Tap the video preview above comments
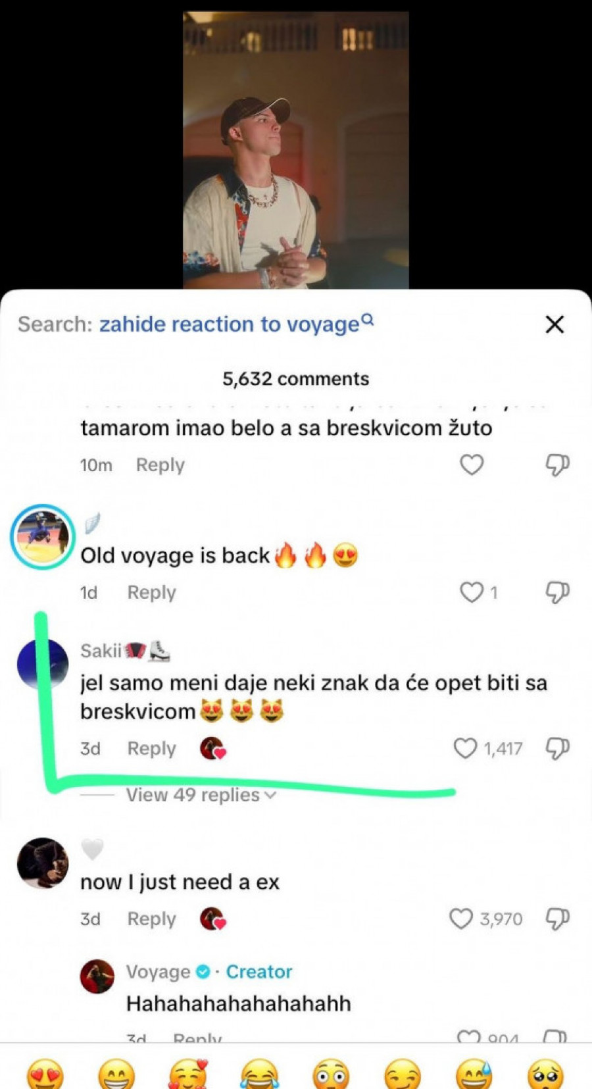The width and height of the screenshot is (592, 1089). pos(296,150)
